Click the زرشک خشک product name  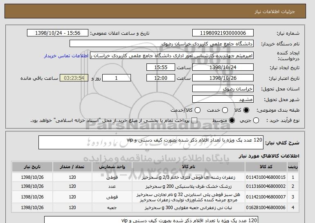(x=189, y=187)
